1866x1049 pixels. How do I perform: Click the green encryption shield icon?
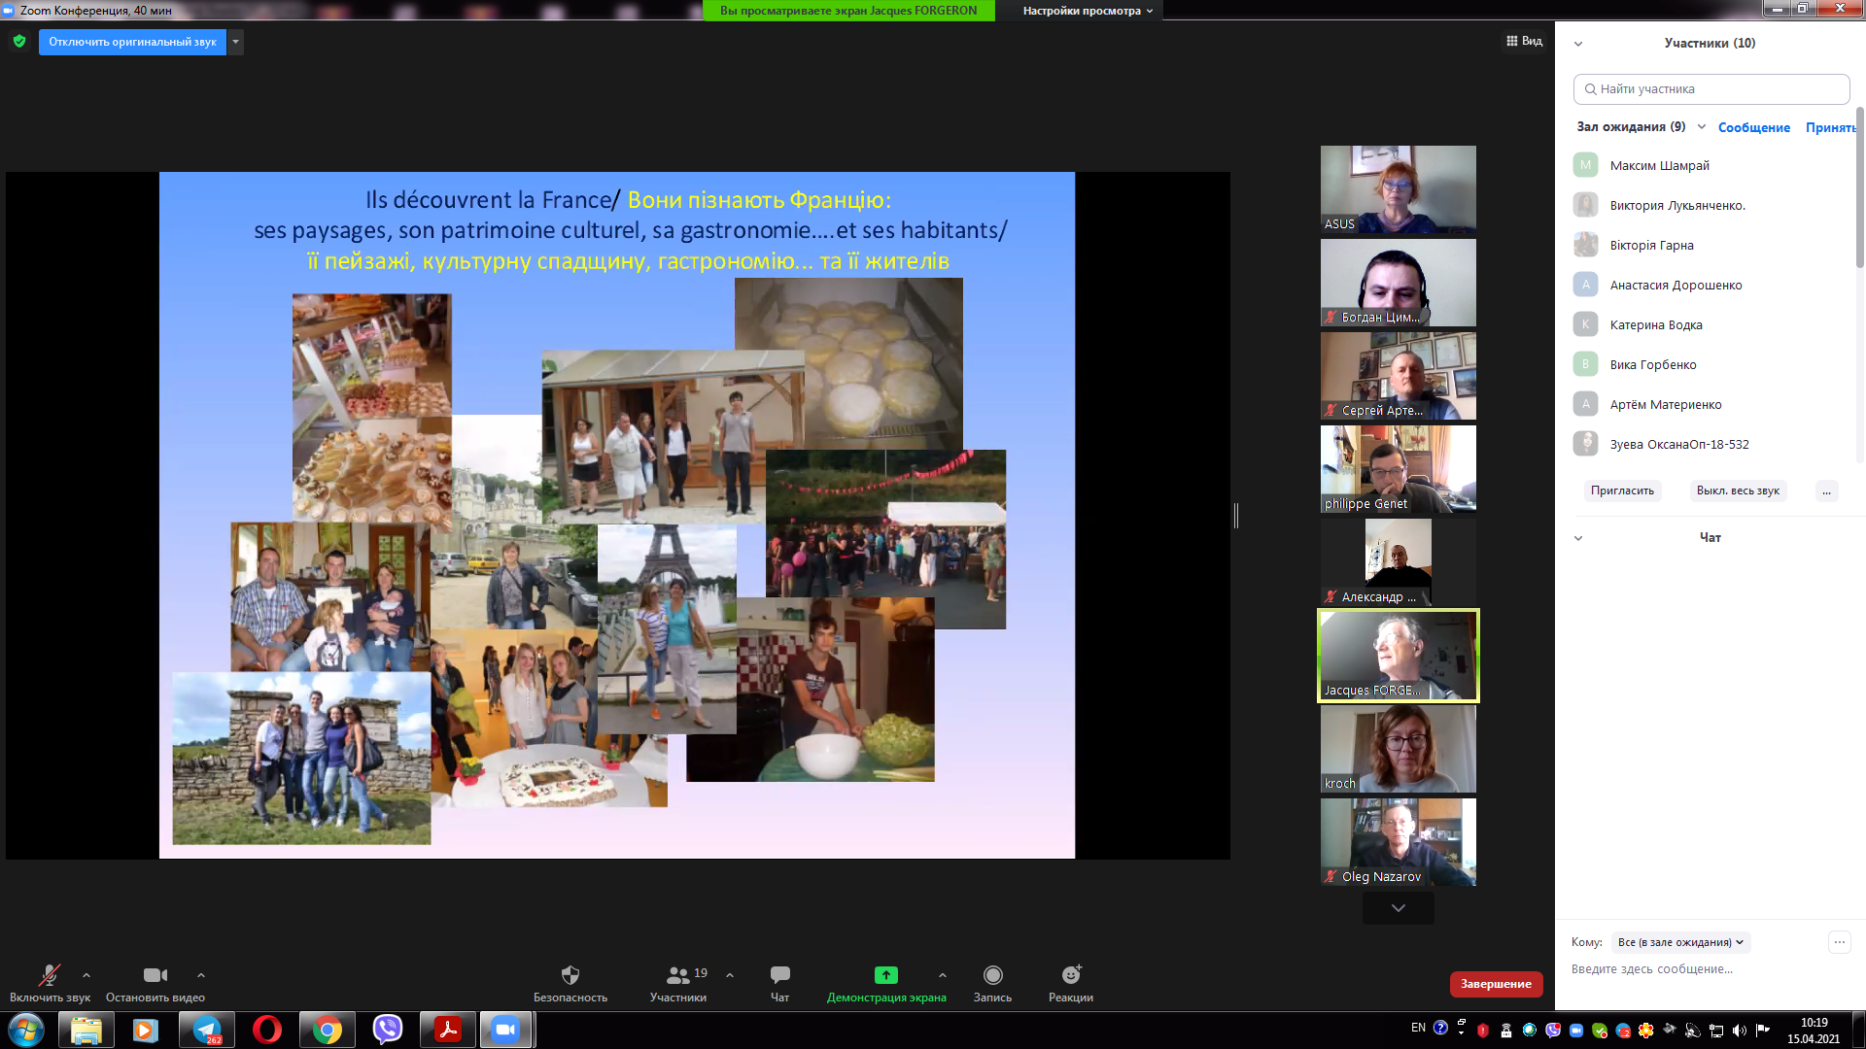coord(19,42)
